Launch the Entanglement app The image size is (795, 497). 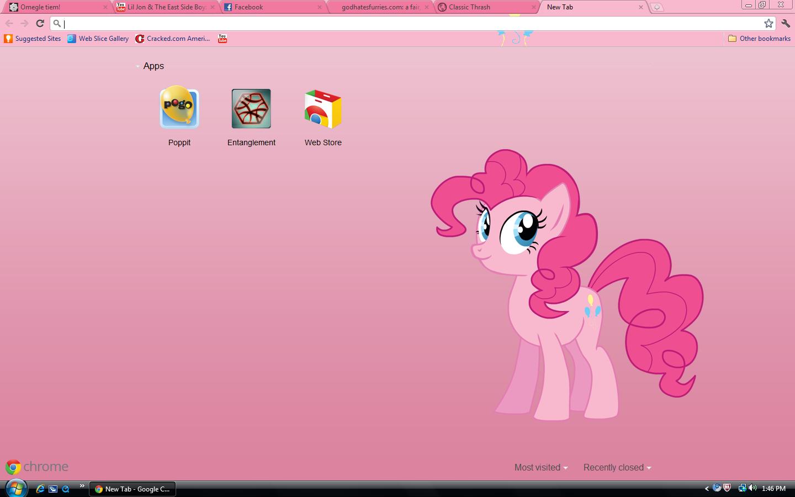coord(251,117)
